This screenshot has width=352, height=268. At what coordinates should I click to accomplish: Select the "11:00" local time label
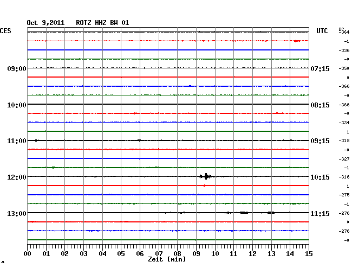point(17,141)
